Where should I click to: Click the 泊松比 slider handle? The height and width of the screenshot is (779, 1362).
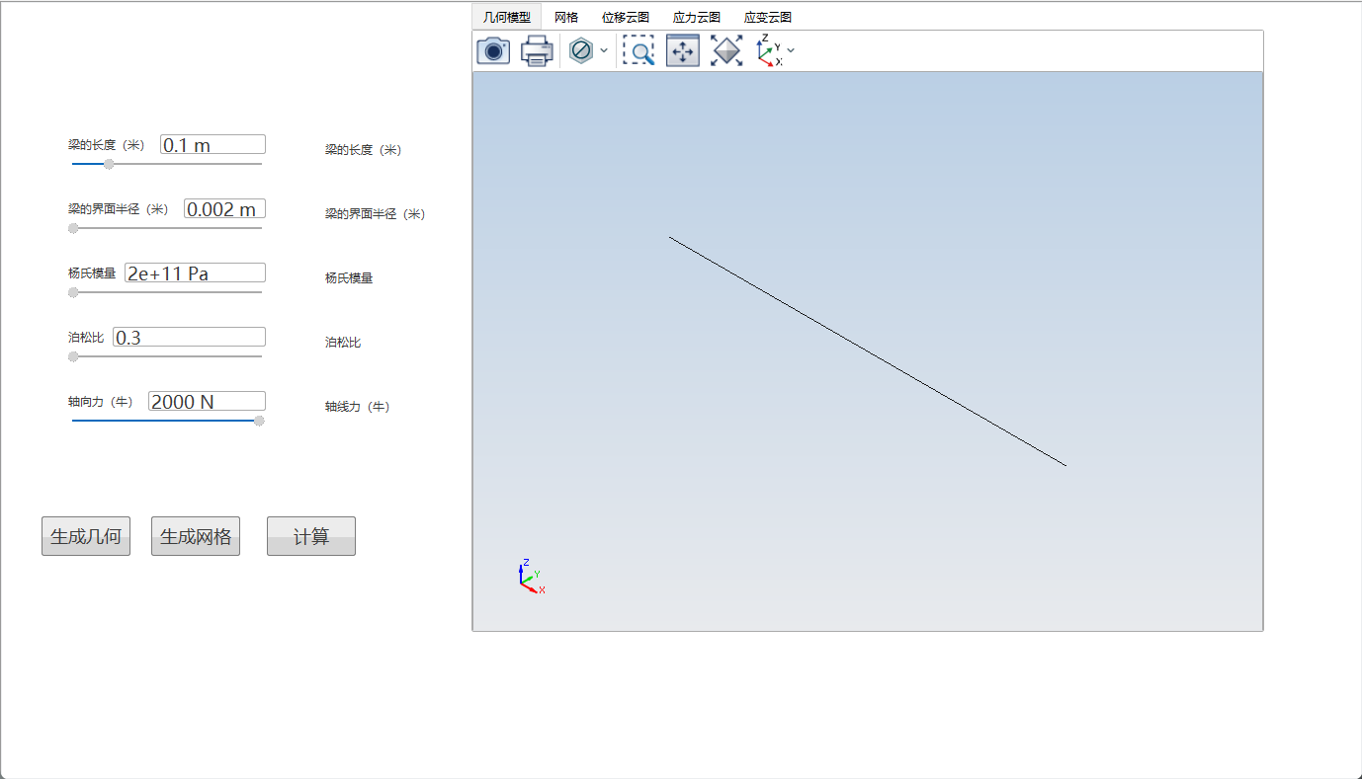73,356
